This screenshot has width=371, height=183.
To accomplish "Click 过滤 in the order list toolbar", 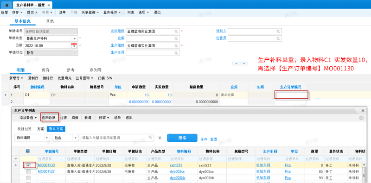I will point(63,118).
